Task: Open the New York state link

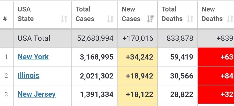Action: coord(33,57)
